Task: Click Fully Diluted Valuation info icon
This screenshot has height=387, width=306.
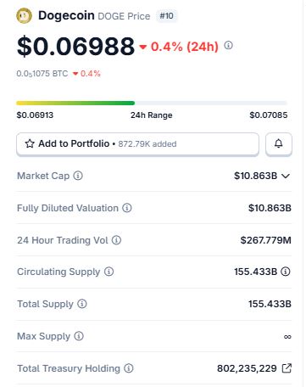Action: 127,208
